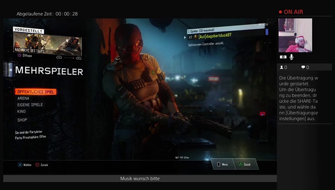Click the viewer count icon
Image resolution: width=335 pixels, height=190 pixels.
(x=281, y=67)
